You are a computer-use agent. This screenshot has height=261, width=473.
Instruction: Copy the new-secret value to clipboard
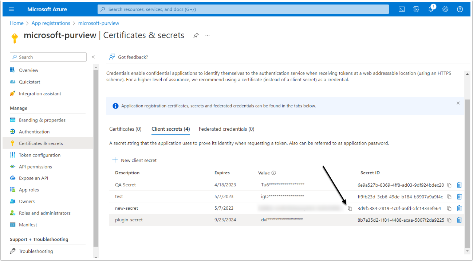[x=350, y=208]
